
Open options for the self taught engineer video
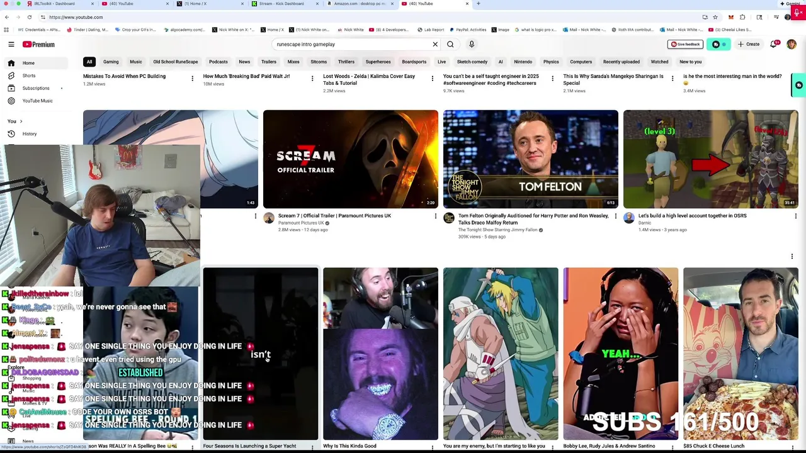click(552, 78)
